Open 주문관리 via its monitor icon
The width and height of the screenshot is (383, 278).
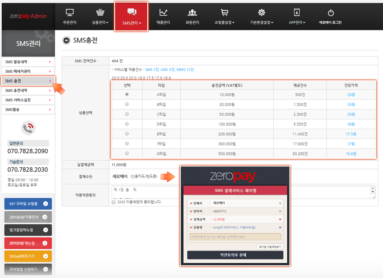[x=69, y=12]
